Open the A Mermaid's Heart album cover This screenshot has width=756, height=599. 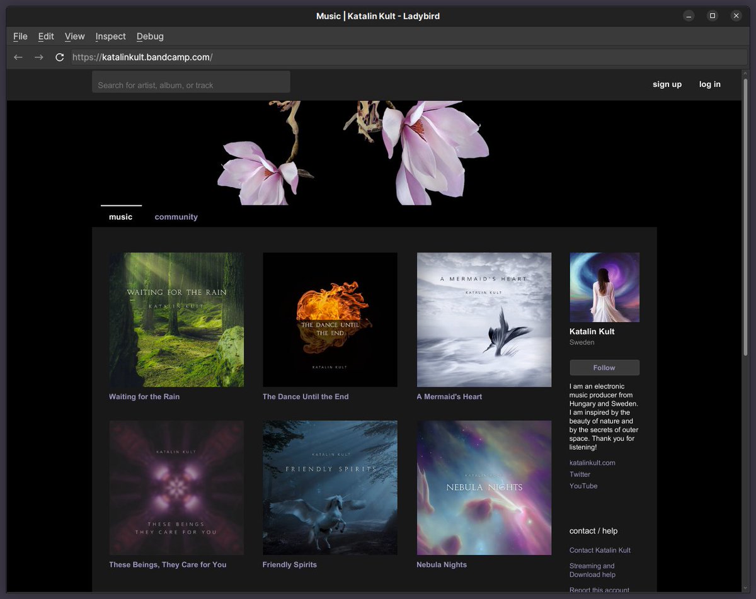coord(484,320)
